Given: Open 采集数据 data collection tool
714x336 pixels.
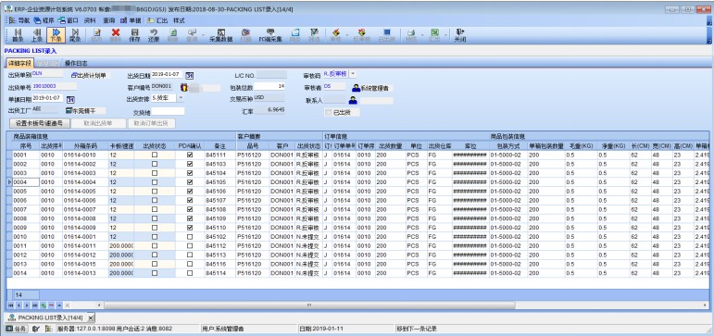Looking at the screenshot, I should [220, 35].
